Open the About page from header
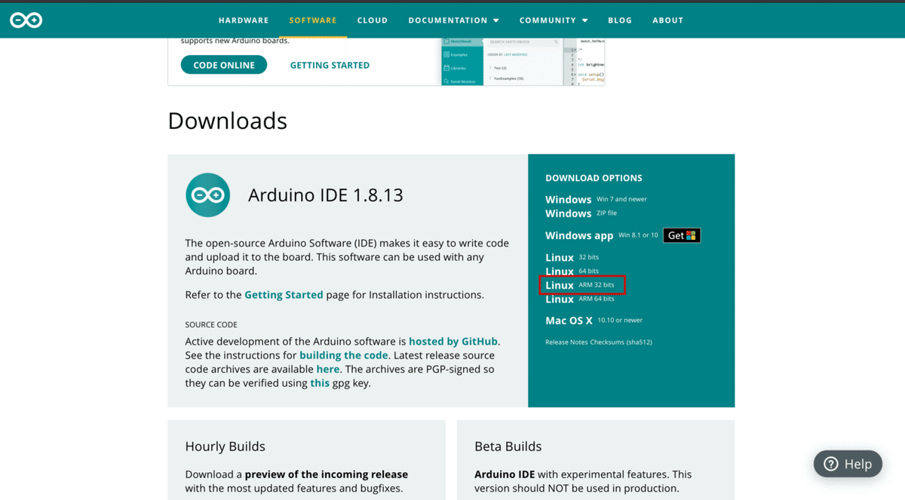The width and height of the screenshot is (905, 500). pos(668,20)
